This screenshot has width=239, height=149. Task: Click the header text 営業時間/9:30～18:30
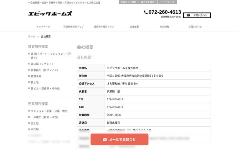click(x=171, y=17)
